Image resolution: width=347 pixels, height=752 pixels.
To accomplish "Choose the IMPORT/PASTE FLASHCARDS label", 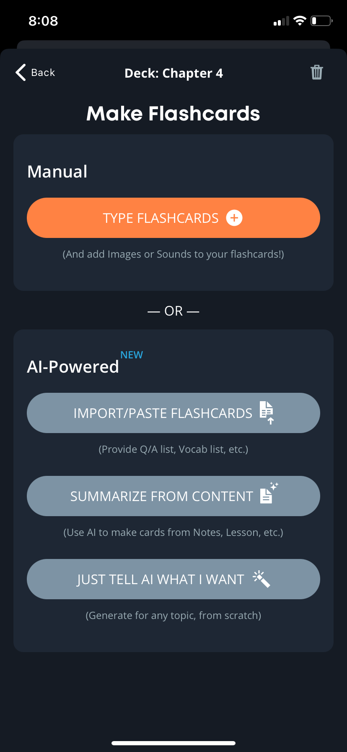I will pos(163,413).
